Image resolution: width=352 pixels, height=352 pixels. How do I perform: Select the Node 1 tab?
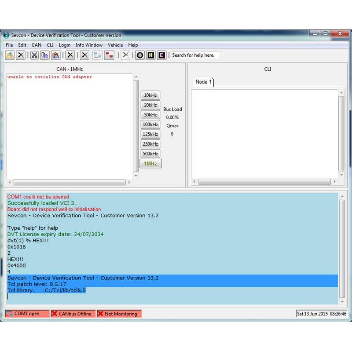click(x=203, y=82)
